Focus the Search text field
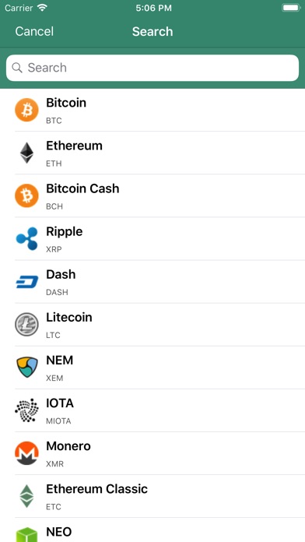Screen dimensions: 305x542 pos(152,68)
